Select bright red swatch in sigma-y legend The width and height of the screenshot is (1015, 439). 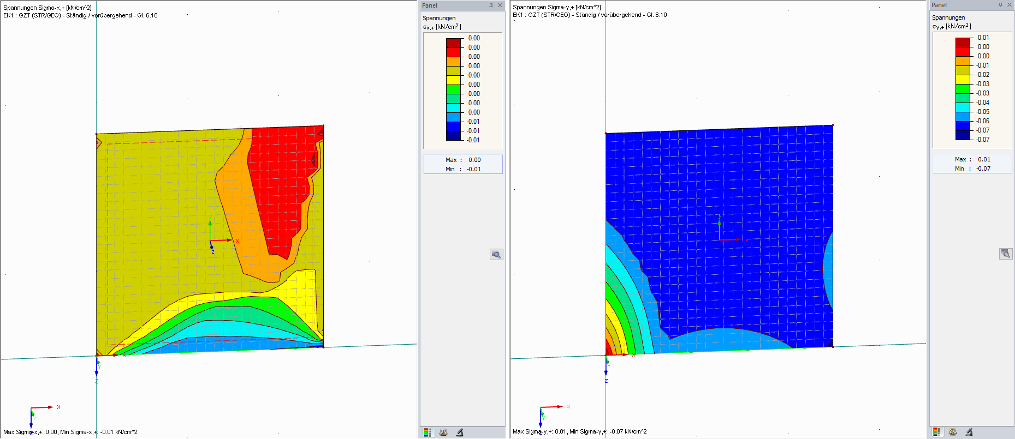coord(963,52)
